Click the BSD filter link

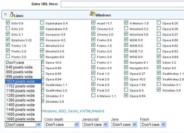click(62, 111)
